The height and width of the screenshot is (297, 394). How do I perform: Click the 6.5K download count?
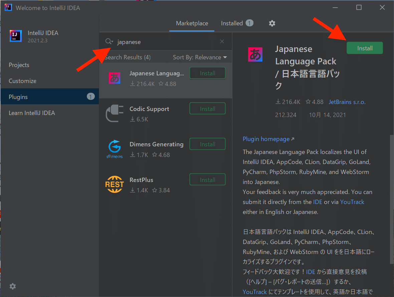[x=139, y=119]
